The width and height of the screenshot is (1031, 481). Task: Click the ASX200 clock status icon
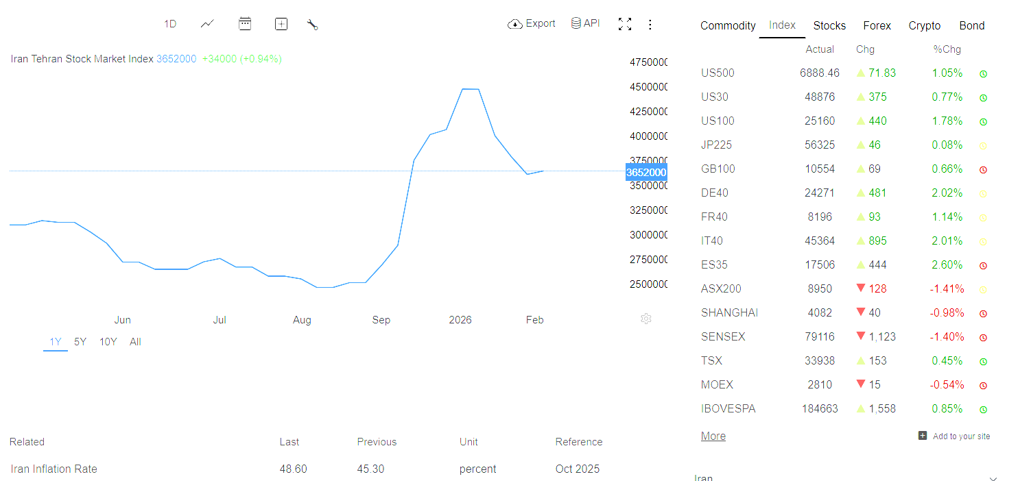[x=983, y=289]
